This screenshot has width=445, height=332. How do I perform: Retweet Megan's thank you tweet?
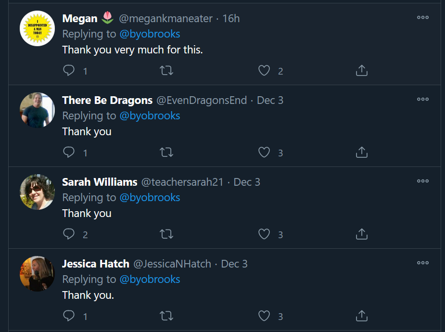click(166, 70)
